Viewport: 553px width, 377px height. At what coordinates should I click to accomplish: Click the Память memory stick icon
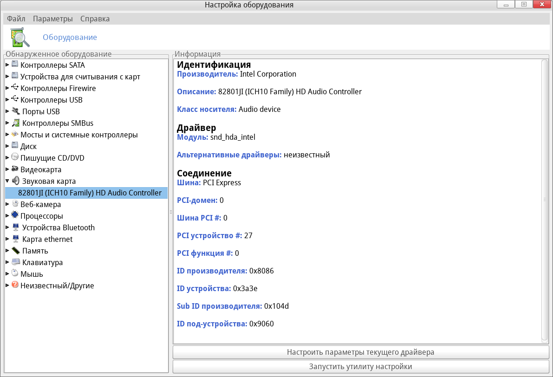(15, 250)
